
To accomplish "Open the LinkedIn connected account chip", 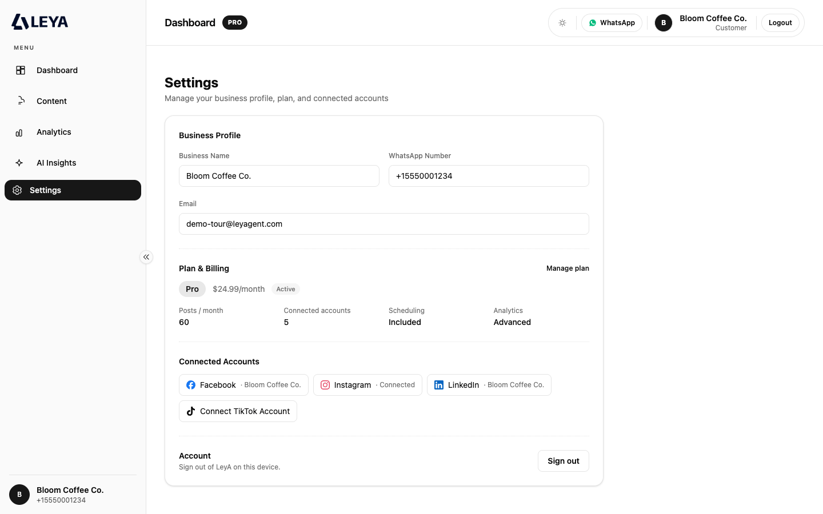I will point(489,385).
